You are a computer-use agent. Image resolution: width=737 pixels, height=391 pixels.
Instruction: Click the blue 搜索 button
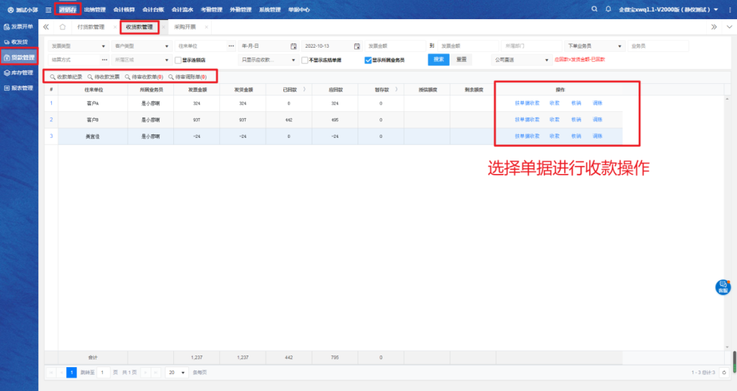pos(439,59)
